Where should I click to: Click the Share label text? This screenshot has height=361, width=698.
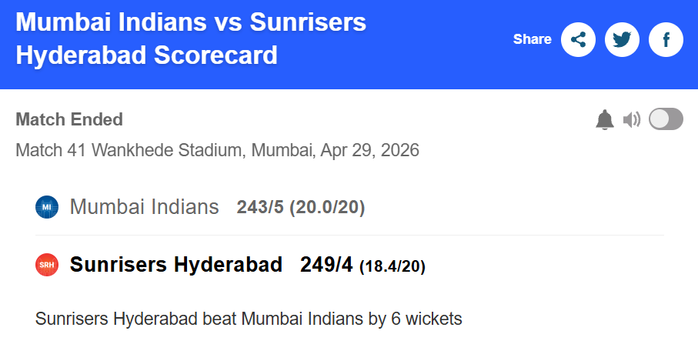coord(533,39)
